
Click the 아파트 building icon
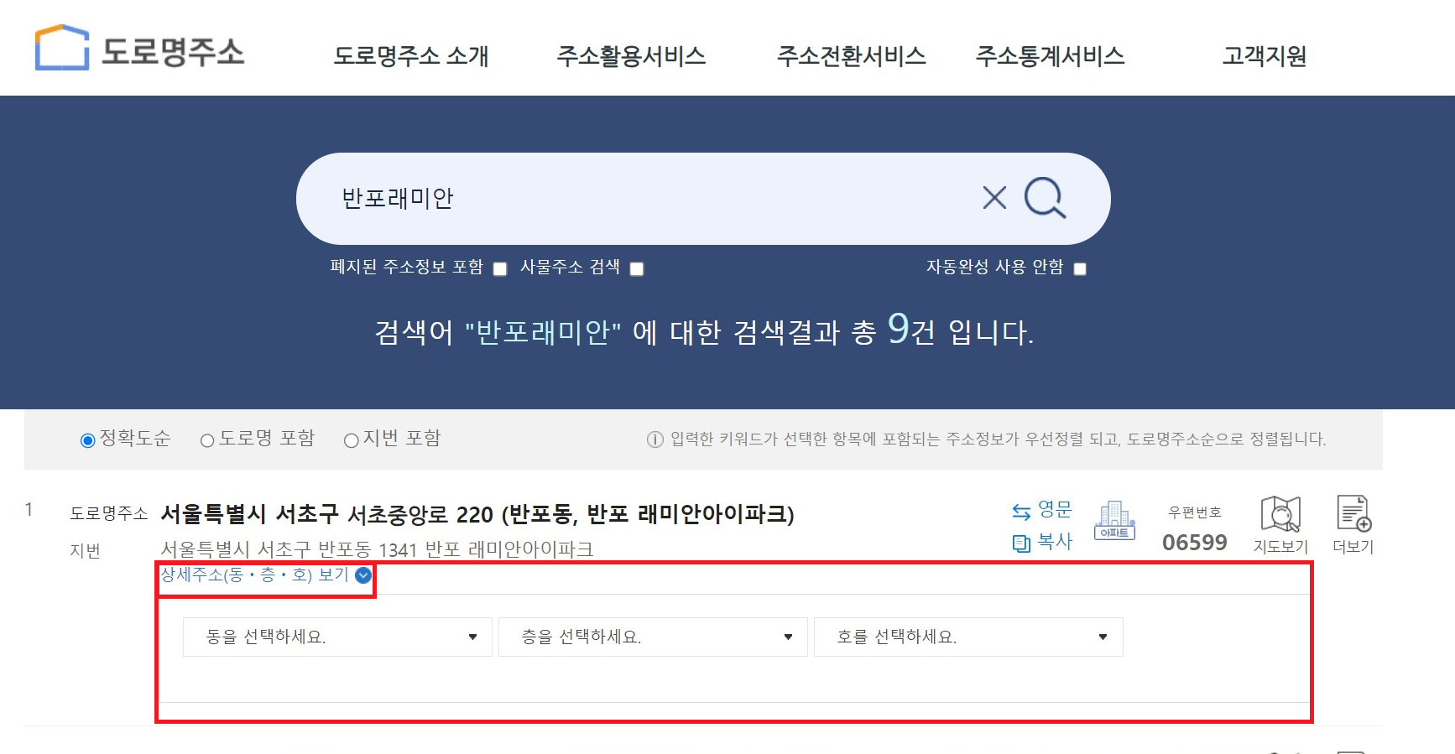click(x=1114, y=520)
